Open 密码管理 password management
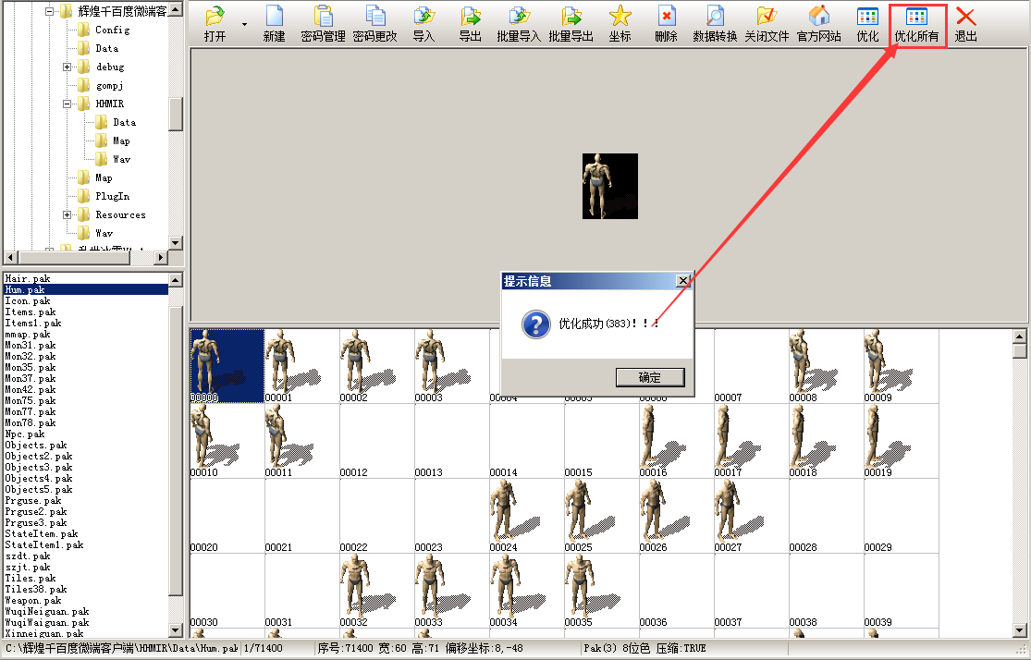The height and width of the screenshot is (660, 1031). (323, 24)
